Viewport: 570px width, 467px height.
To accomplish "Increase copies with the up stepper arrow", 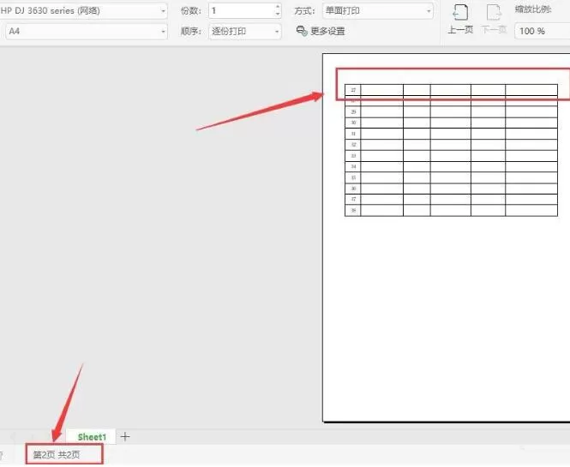I will 278,7.
